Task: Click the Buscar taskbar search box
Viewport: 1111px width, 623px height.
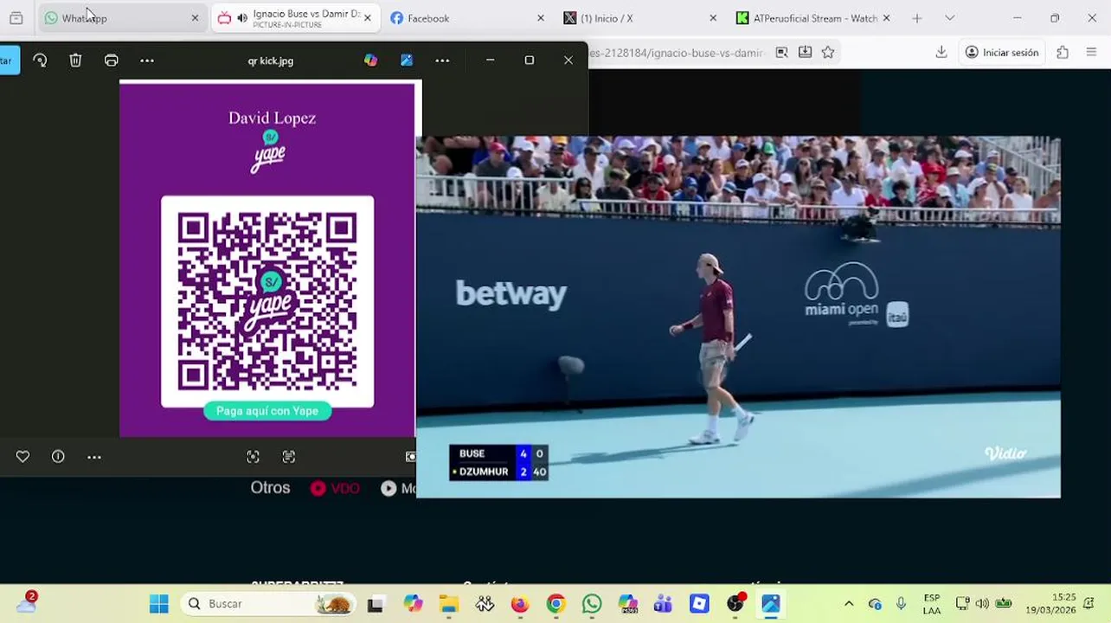Action: (268, 604)
